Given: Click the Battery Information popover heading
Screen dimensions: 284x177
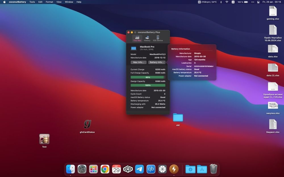Looking at the screenshot, I should (181, 49).
